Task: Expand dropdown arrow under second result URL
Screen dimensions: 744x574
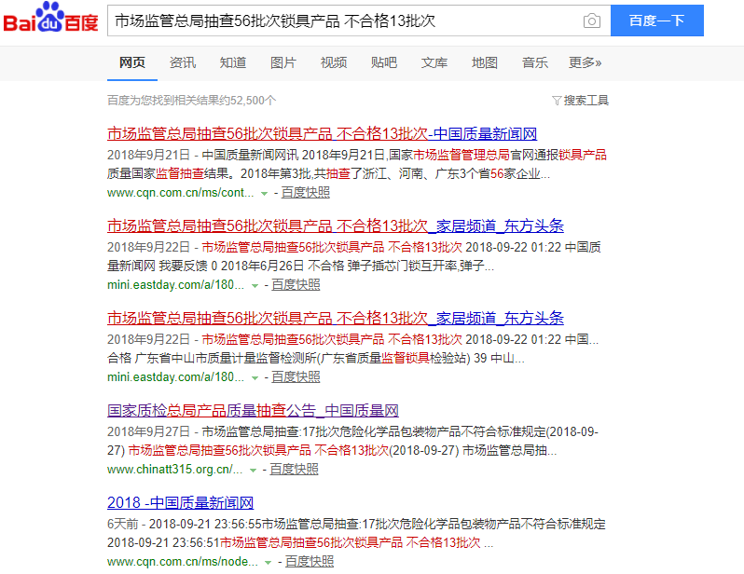Action: click(255, 285)
